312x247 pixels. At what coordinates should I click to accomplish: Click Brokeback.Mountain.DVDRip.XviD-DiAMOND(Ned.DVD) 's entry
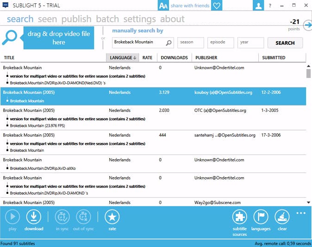pyautogui.click(x=58, y=83)
